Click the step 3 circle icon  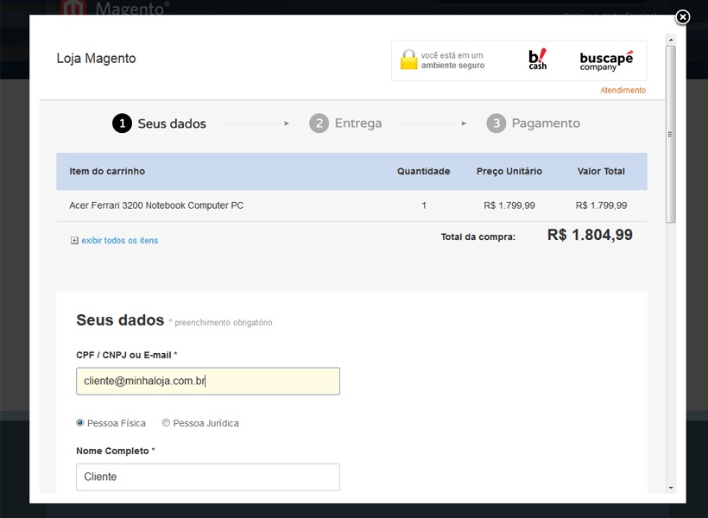point(496,123)
